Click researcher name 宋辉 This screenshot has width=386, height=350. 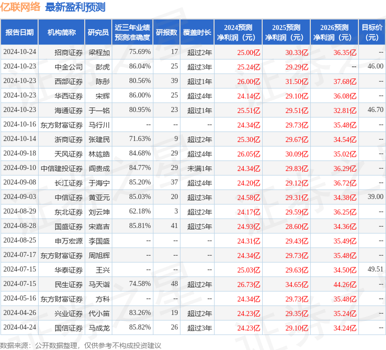[x=103, y=96]
